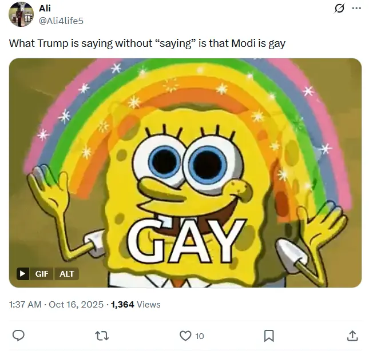View the 1,364 Views analytics

coord(136,305)
